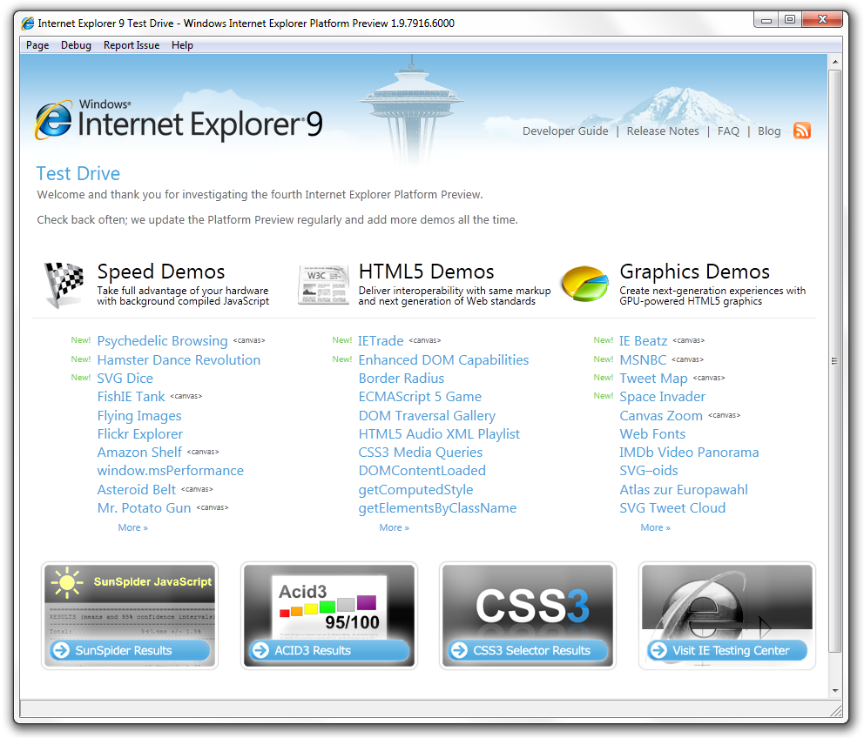Click the Internet Explorer 9 logo
This screenshot has width=864, height=738.
[x=179, y=120]
